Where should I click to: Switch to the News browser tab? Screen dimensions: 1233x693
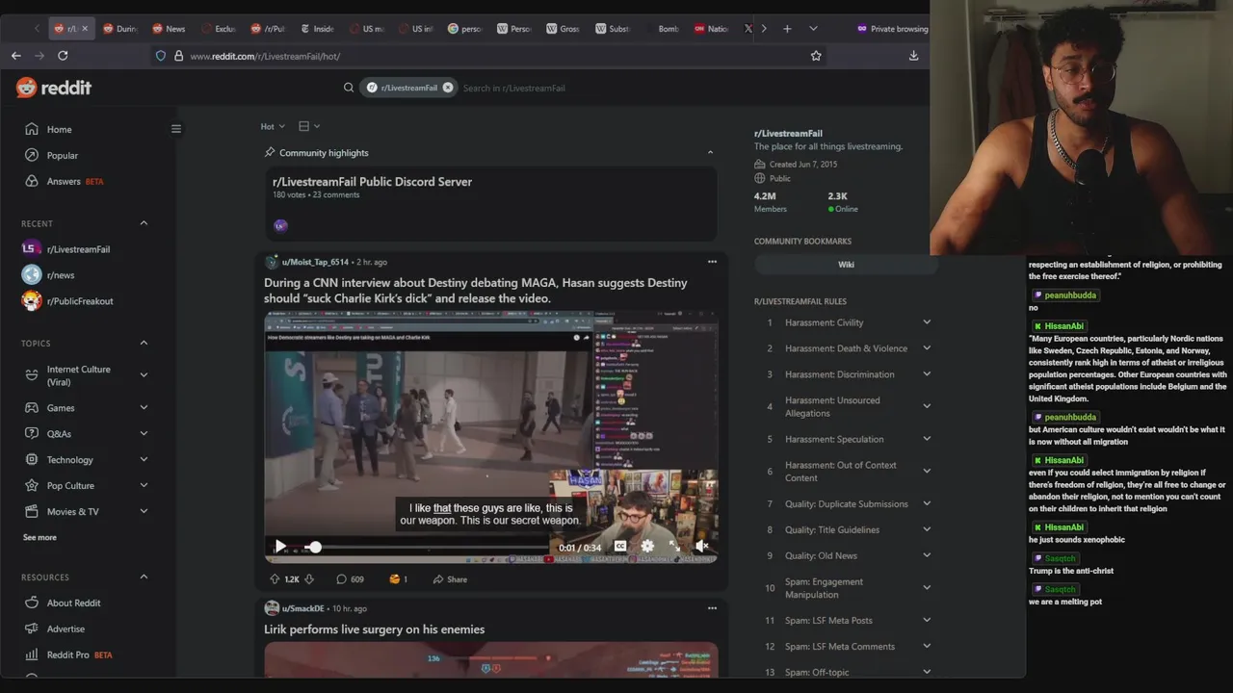(x=169, y=29)
